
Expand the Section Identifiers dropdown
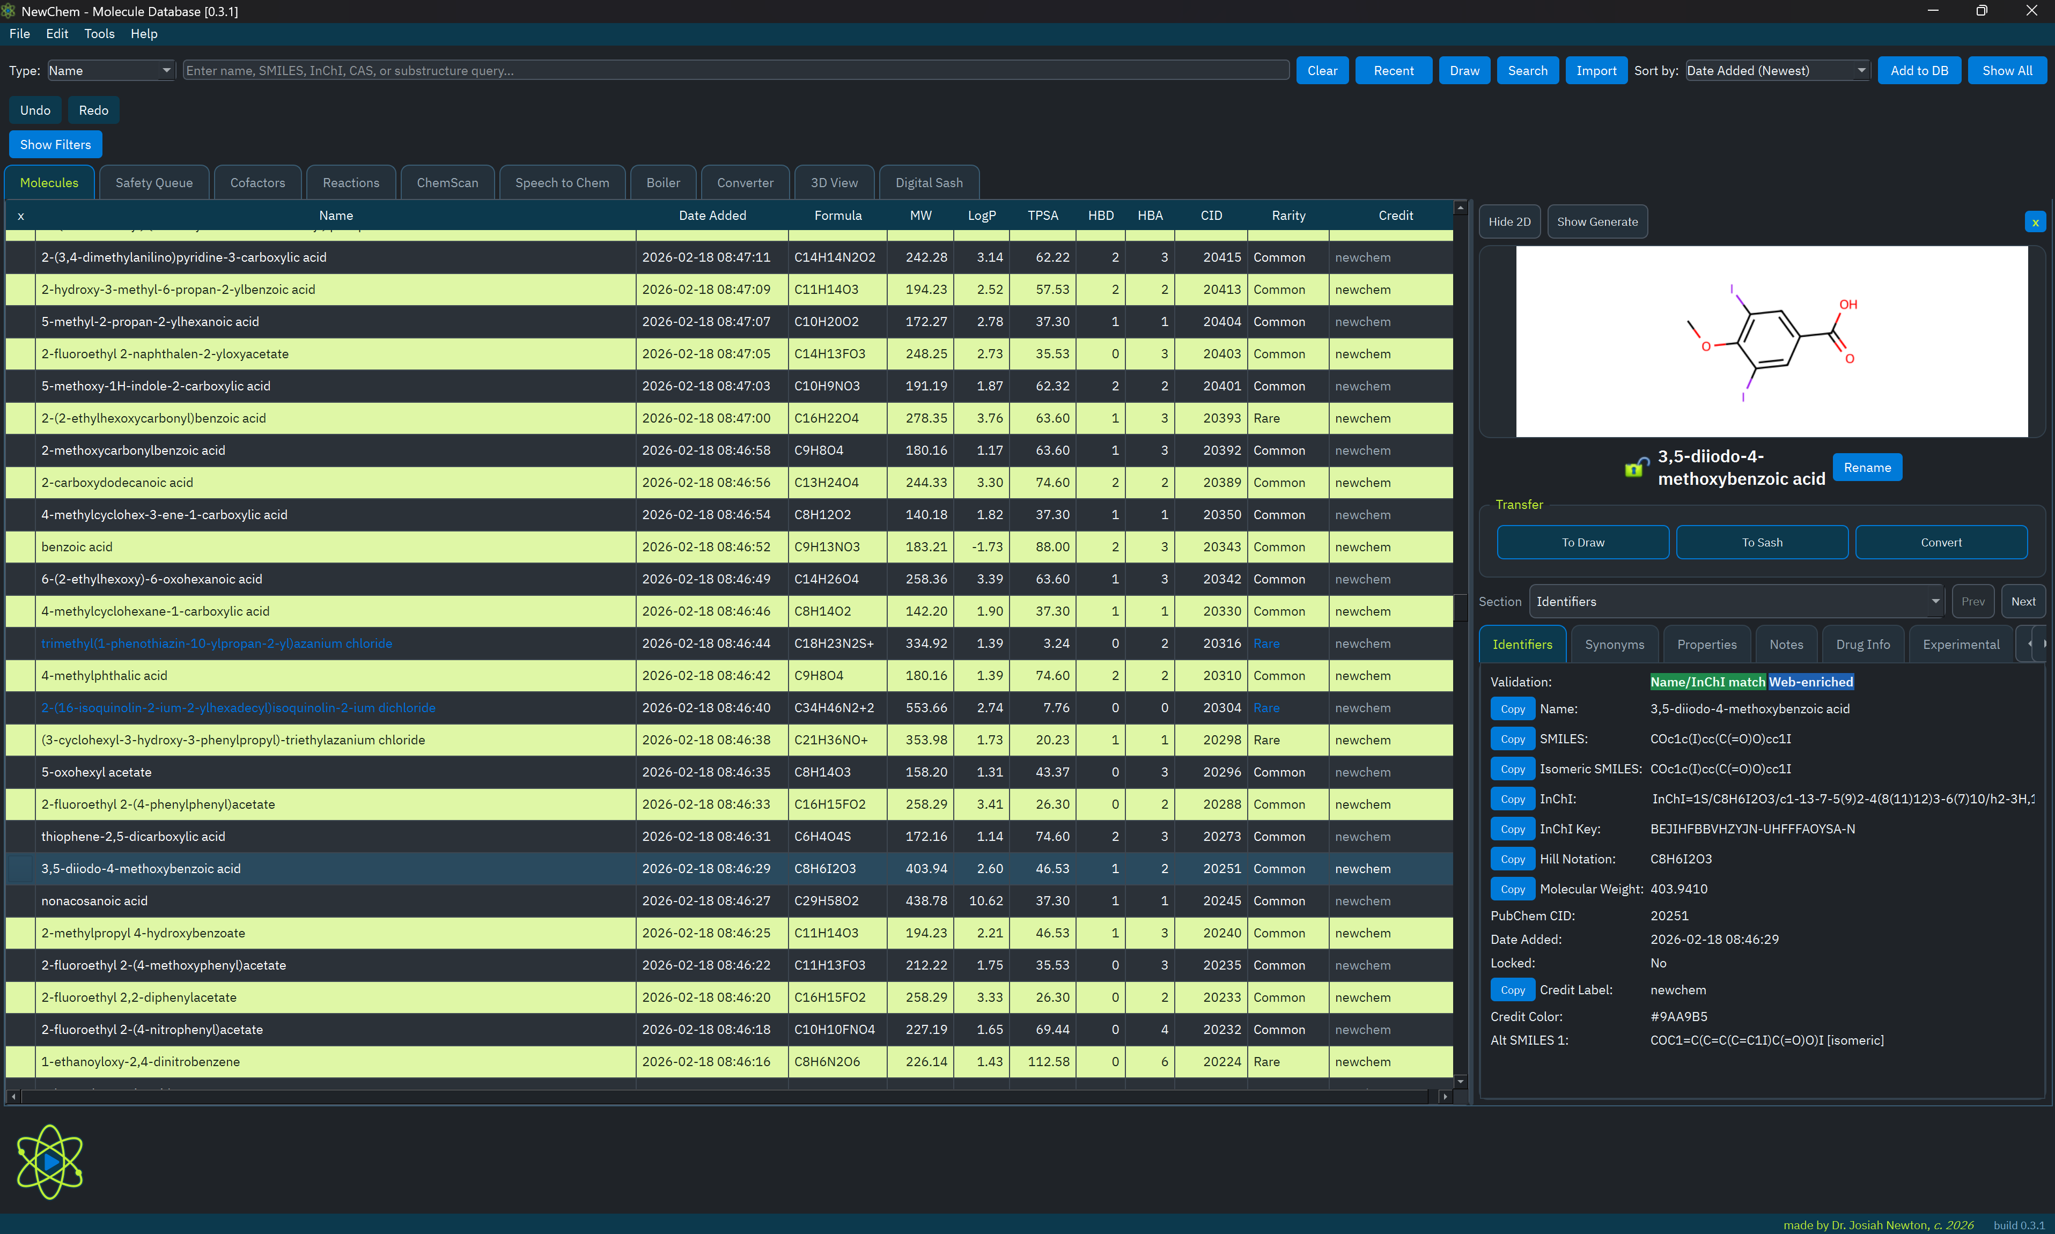(1736, 601)
